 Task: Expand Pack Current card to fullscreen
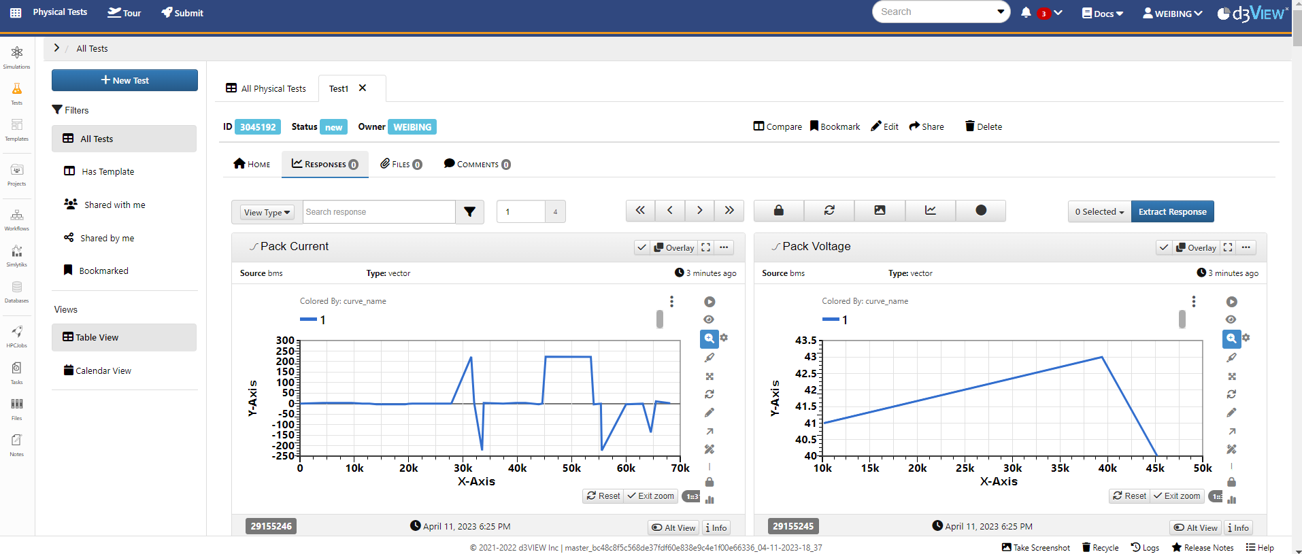pyautogui.click(x=706, y=247)
